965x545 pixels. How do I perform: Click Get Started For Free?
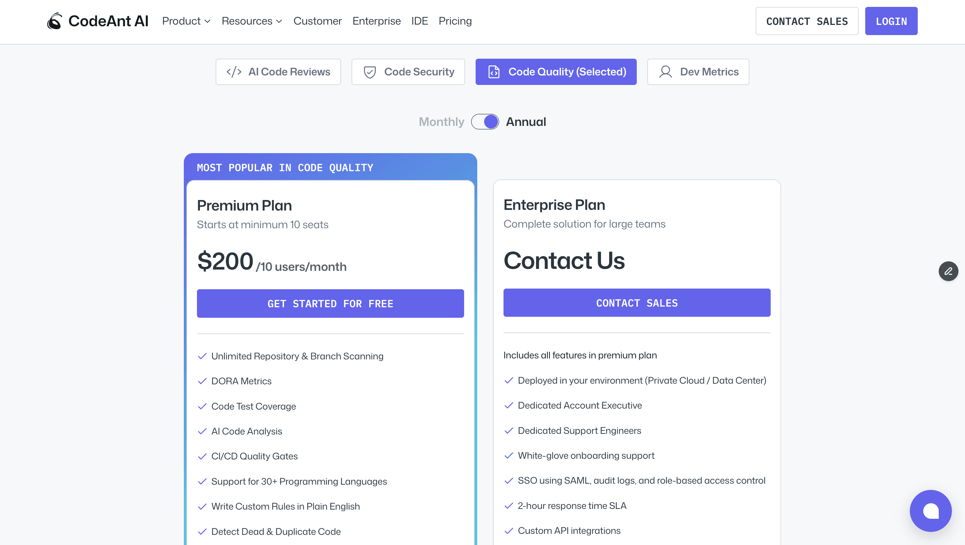[x=330, y=304]
